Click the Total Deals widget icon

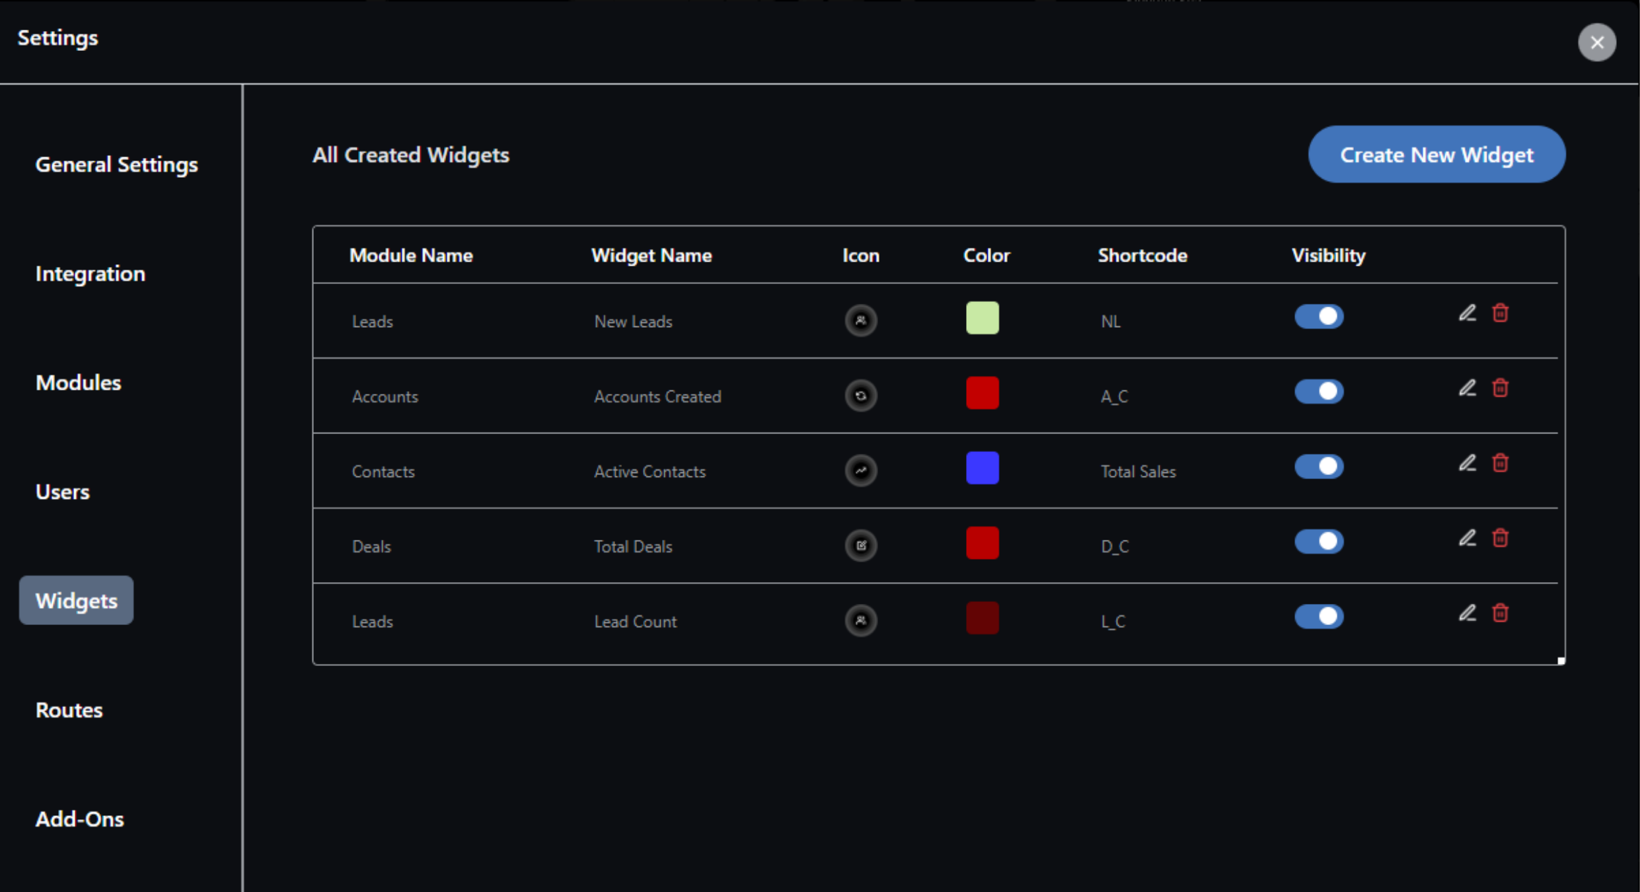pyautogui.click(x=860, y=546)
